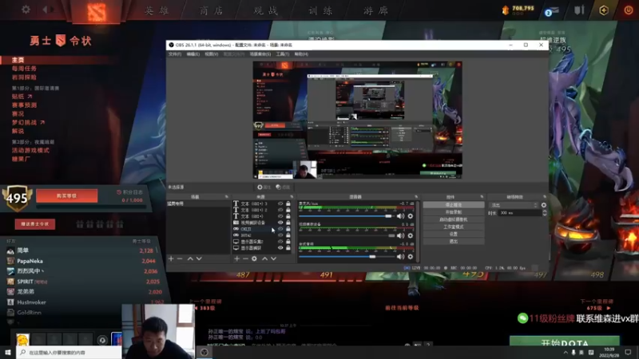Image resolution: width=639 pixels, height=359 pixels.
Task: Toggle visibility of first text source
Action: pyautogui.click(x=280, y=203)
